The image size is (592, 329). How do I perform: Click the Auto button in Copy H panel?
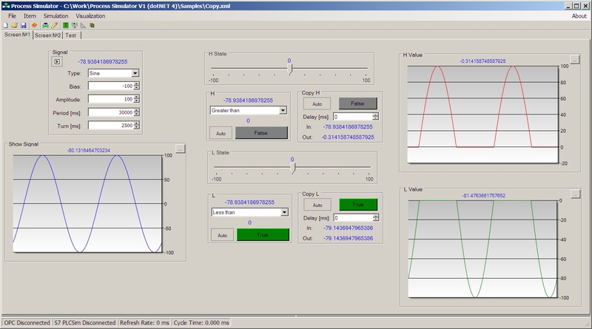[x=317, y=104]
